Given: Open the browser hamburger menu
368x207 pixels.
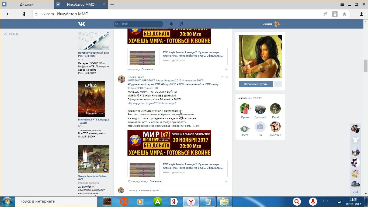Looking at the screenshot, I should pos(342,4).
